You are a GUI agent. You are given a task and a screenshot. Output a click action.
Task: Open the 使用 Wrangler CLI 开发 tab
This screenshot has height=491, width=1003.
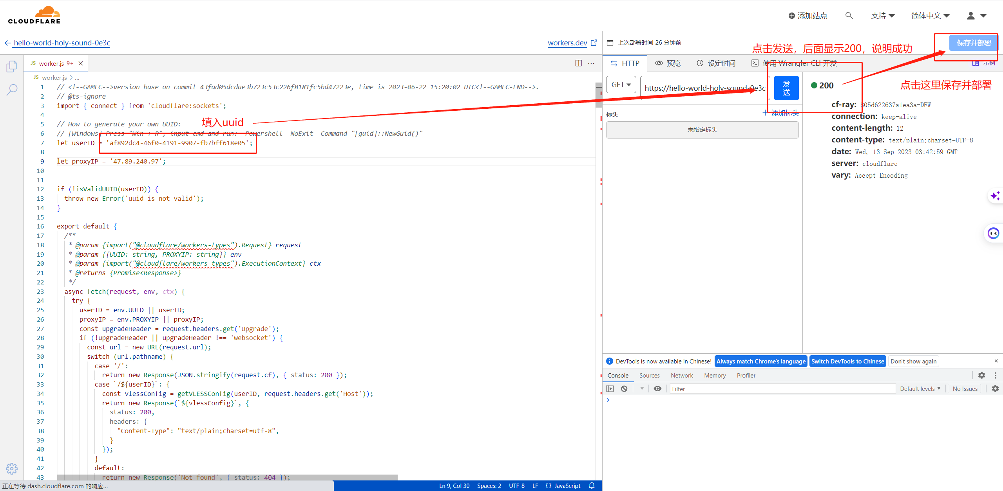(794, 63)
